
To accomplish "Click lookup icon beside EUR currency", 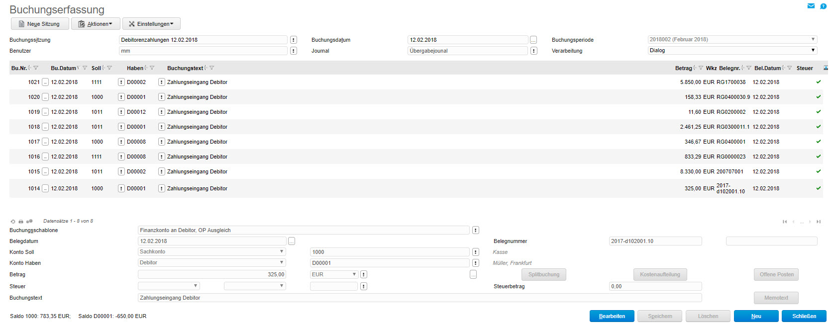I will 364,274.
